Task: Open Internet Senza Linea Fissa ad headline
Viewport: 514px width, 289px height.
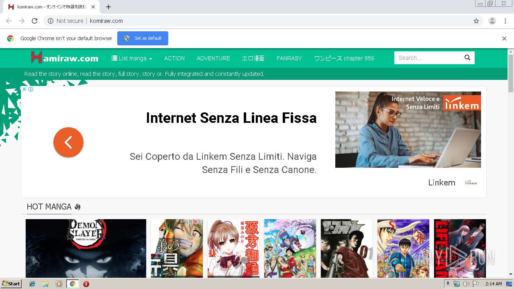Action: point(231,118)
